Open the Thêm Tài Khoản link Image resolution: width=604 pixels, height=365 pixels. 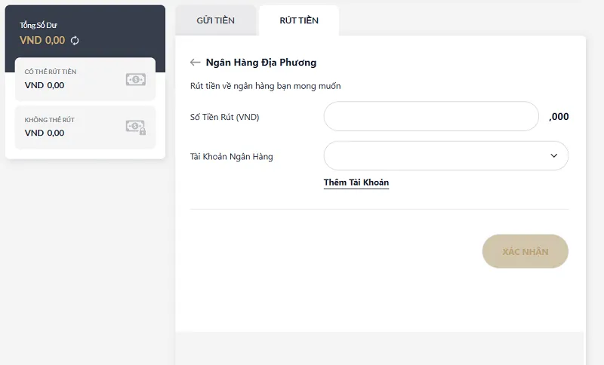(x=356, y=182)
